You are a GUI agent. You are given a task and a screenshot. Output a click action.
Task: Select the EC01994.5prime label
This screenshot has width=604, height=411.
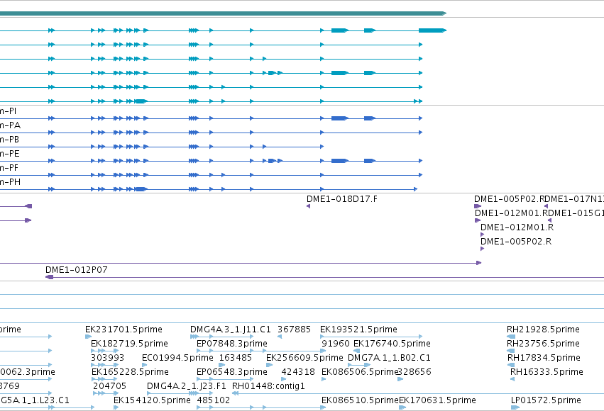click(177, 358)
